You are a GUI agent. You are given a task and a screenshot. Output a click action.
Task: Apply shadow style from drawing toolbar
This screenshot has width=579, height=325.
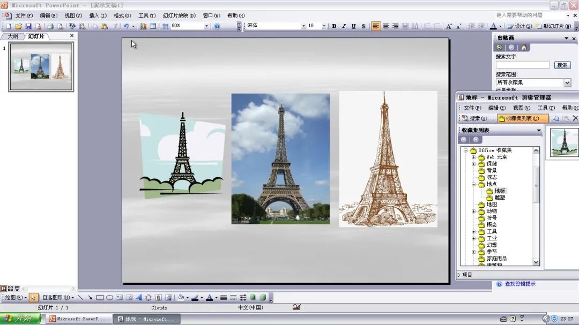(x=253, y=297)
